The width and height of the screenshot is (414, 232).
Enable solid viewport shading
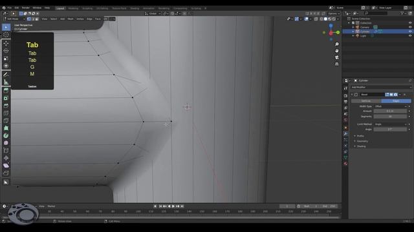tap(325, 19)
